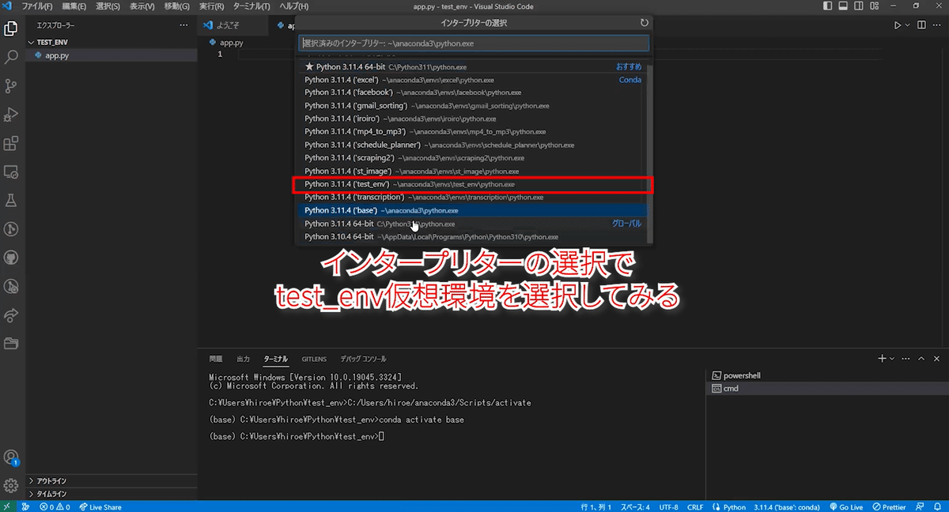Open the 表示(V) menu

142,6
